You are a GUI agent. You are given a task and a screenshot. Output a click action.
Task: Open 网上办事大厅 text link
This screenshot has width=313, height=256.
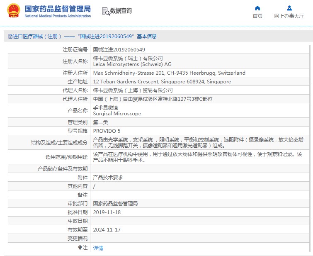point(289,16)
